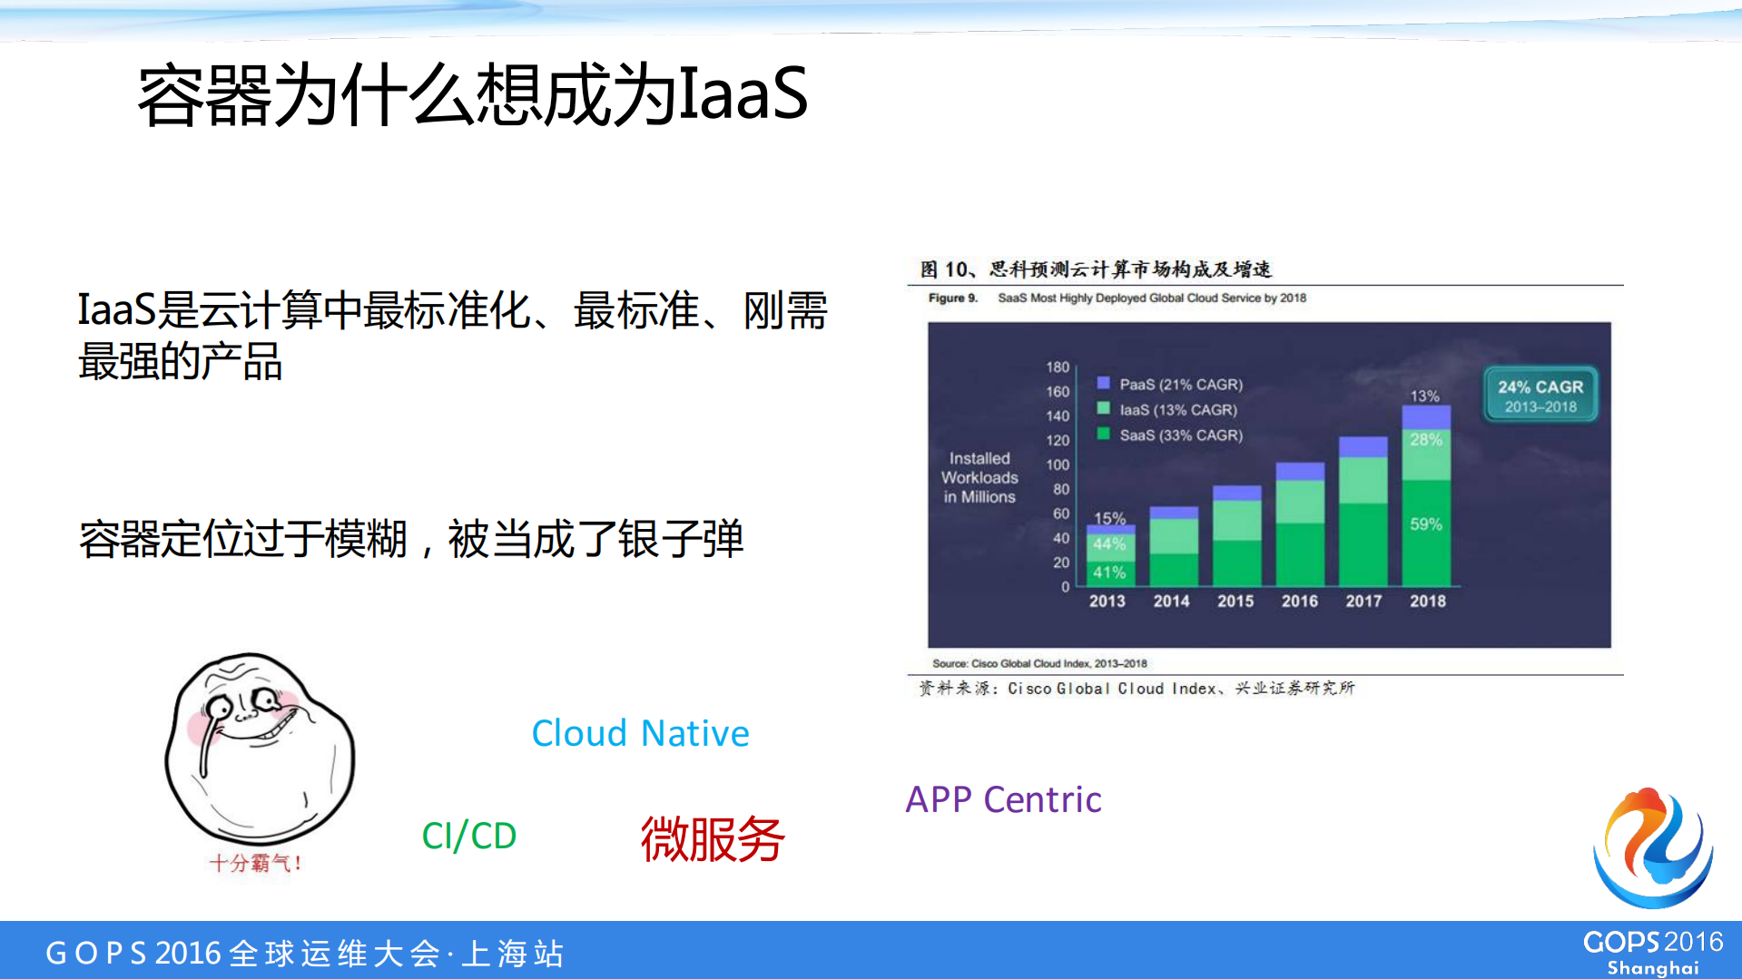The height and width of the screenshot is (979, 1742).
Task: Click the SaaS legend square in the chart
Action: click(x=1104, y=435)
